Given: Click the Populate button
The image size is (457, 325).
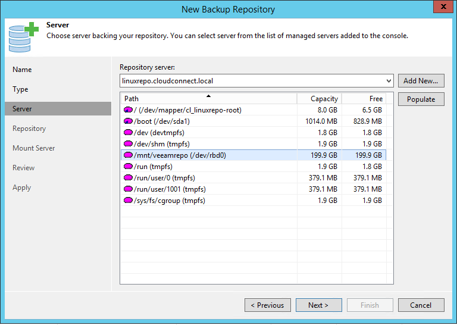Looking at the screenshot, I should (x=421, y=99).
